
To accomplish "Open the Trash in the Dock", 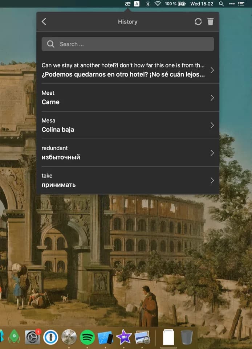I will click(187, 337).
